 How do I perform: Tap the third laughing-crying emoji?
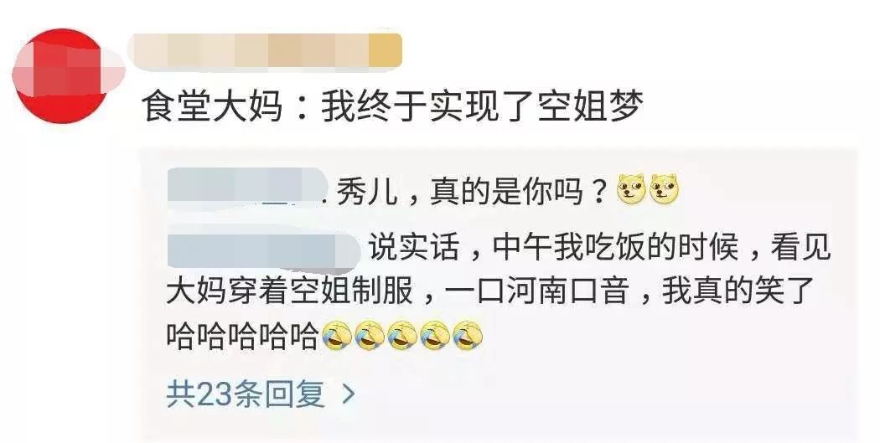(401, 336)
